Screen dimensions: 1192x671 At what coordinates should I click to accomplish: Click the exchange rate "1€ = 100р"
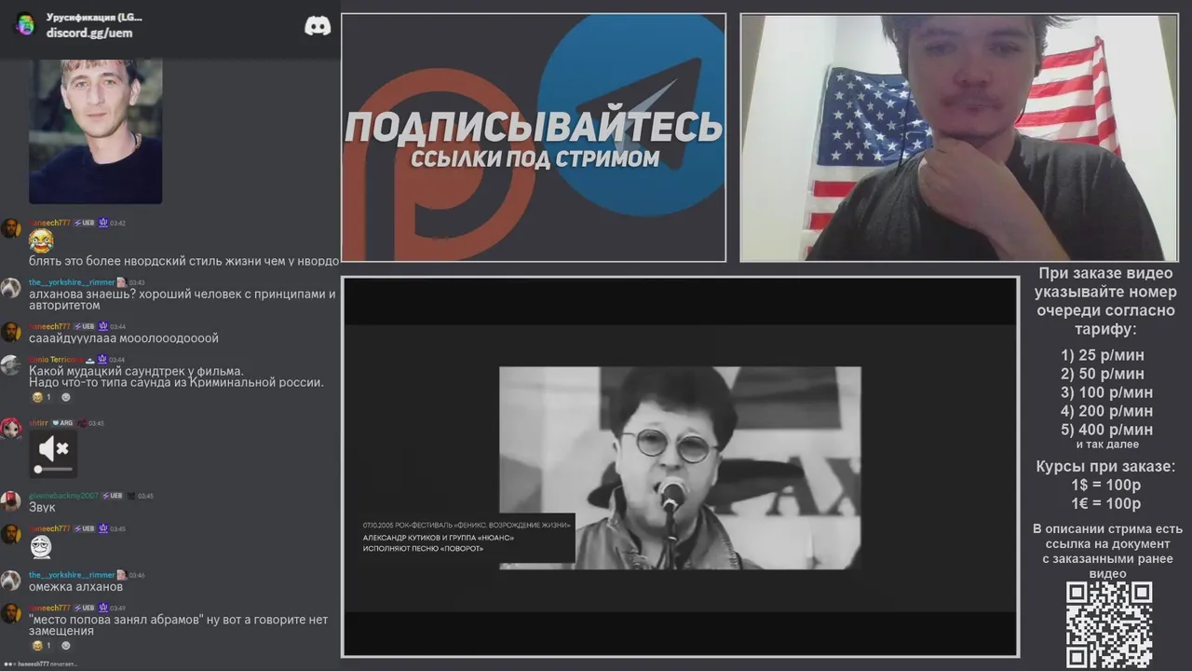pos(1106,504)
